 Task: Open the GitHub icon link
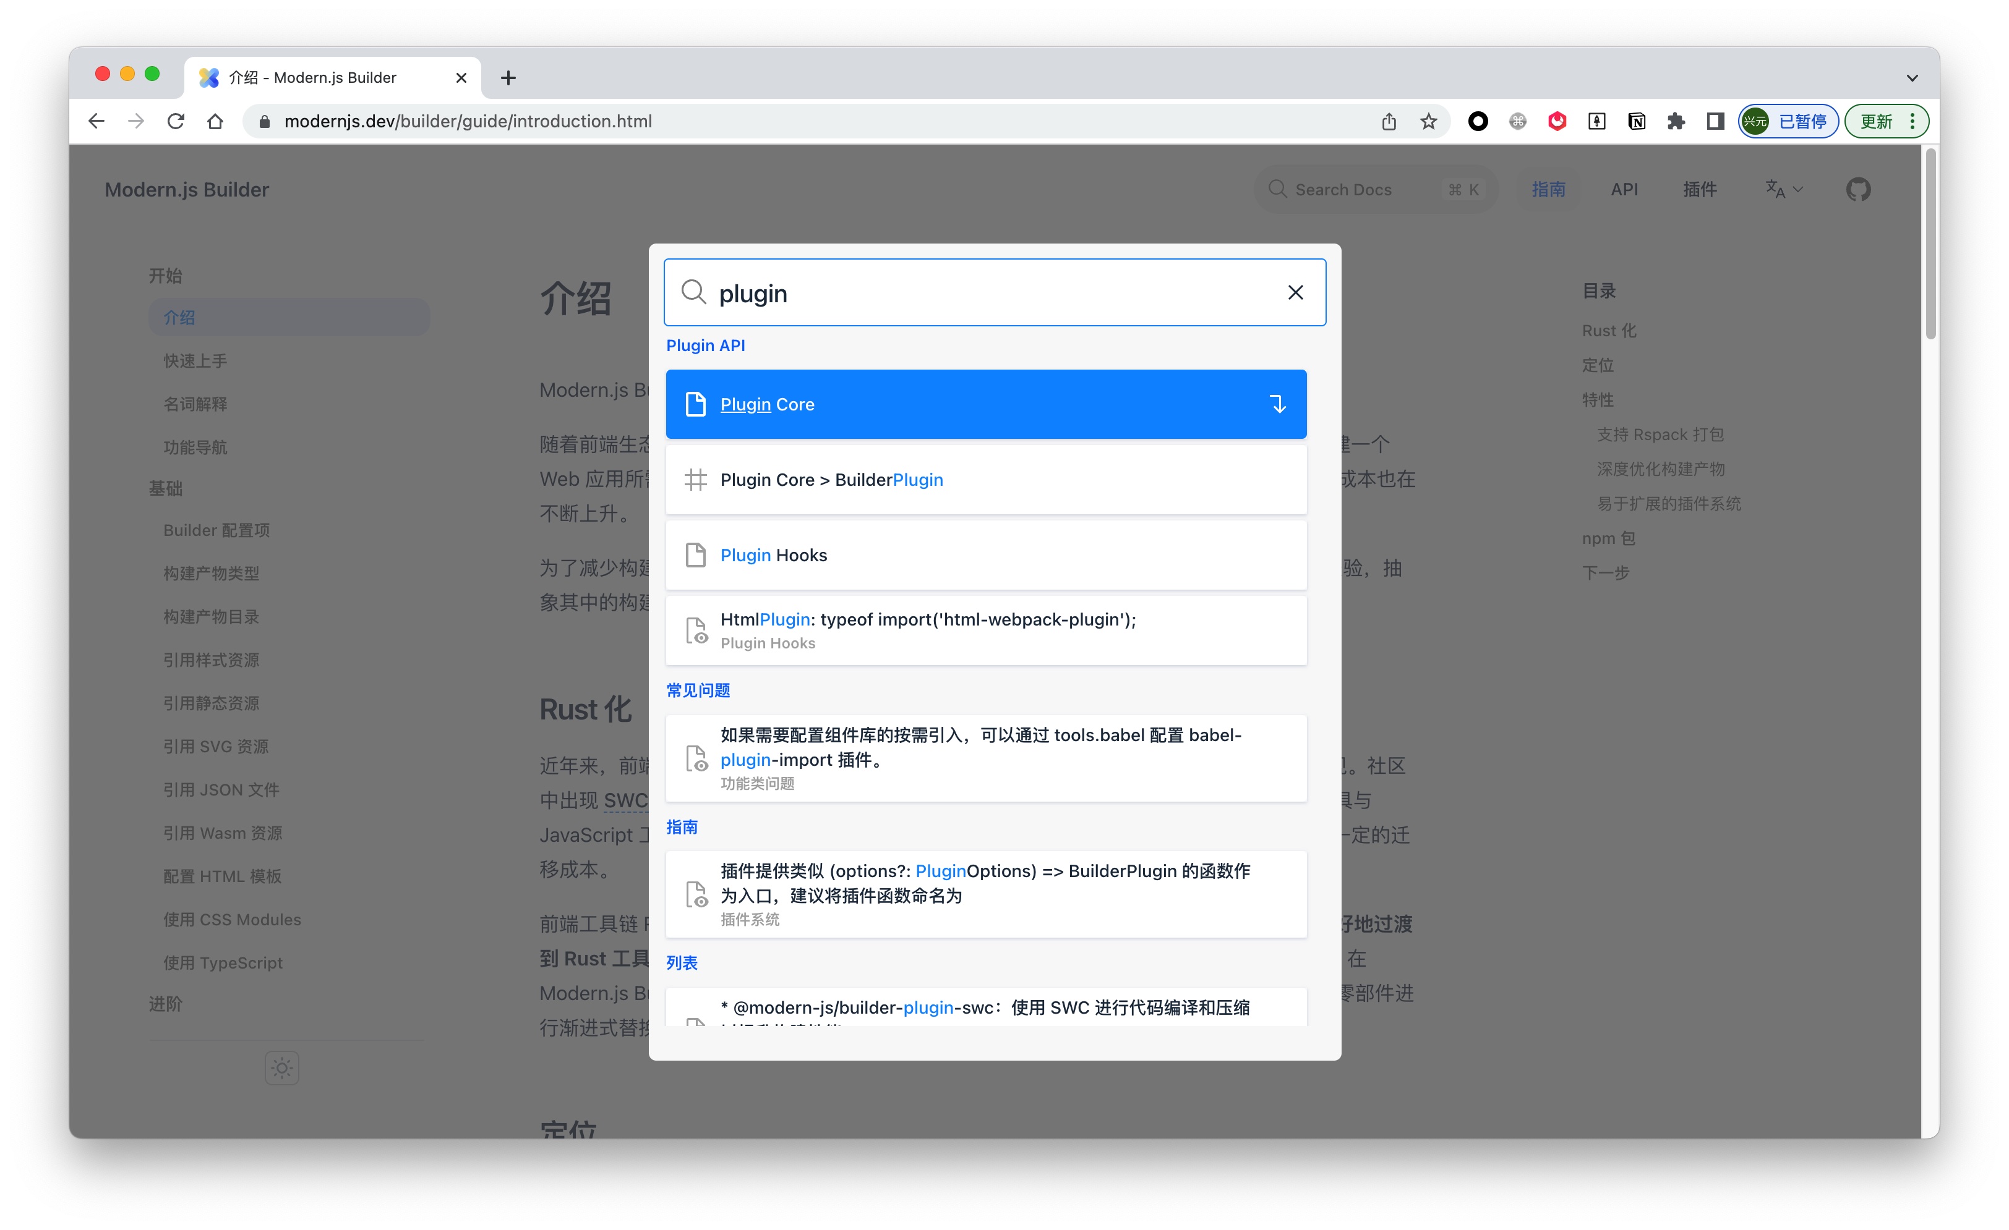click(x=1858, y=189)
